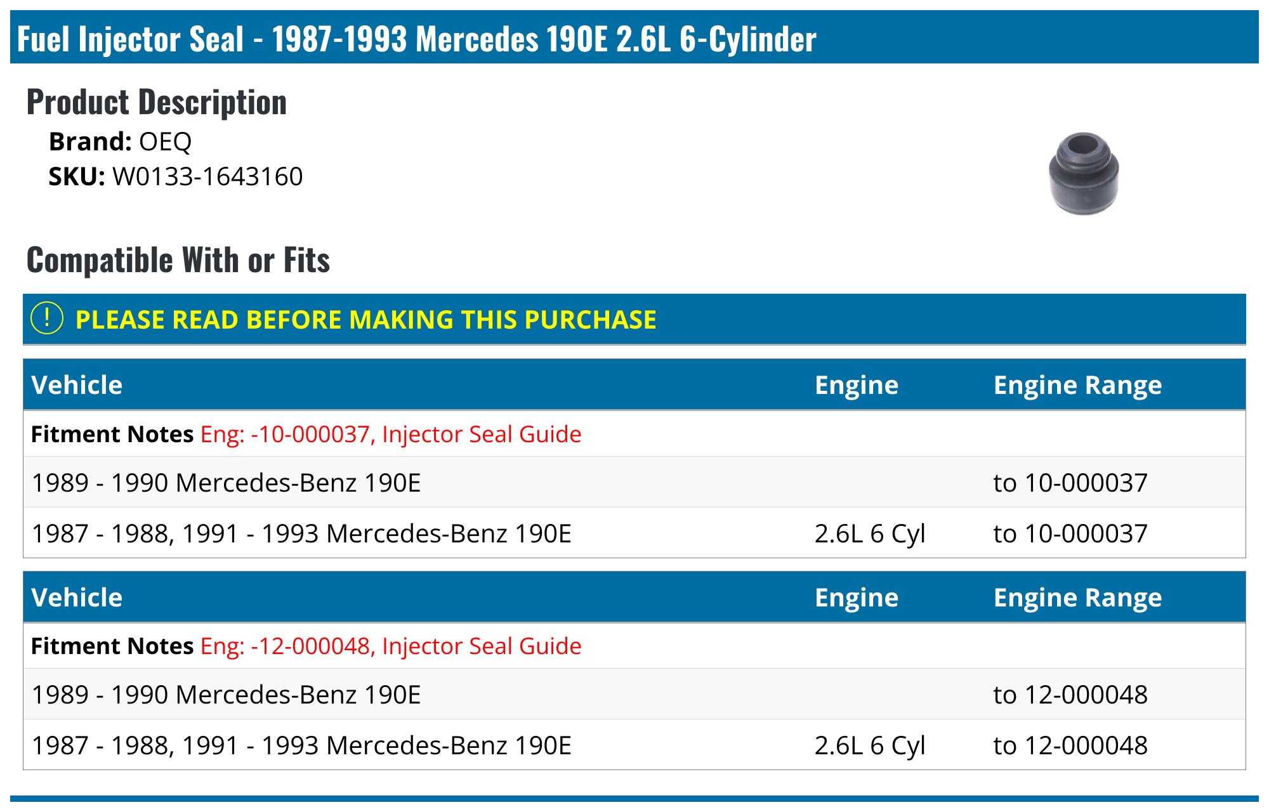Click Engine Range header above the 10-000037 rows
1269x812 pixels.
click(x=1077, y=385)
